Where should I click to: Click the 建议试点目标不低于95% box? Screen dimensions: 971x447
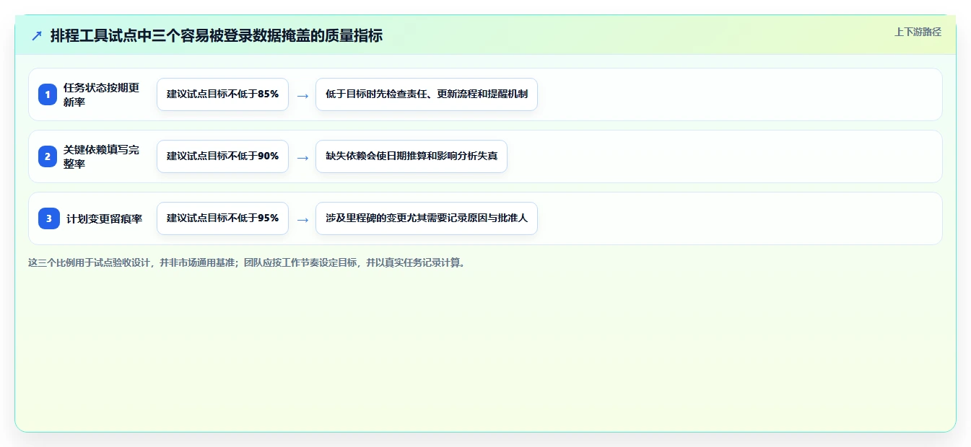tap(222, 218)
